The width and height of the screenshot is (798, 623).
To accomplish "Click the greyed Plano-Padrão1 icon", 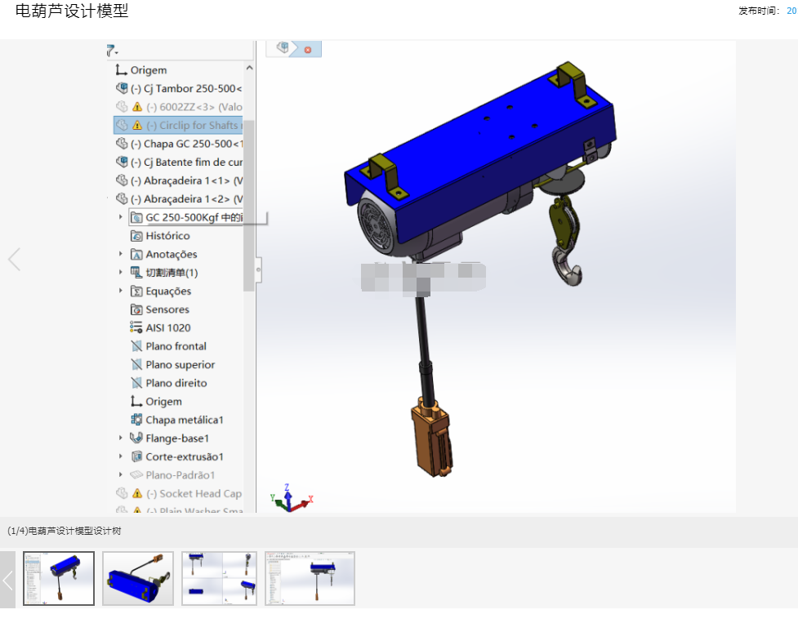I will point(136,475).
